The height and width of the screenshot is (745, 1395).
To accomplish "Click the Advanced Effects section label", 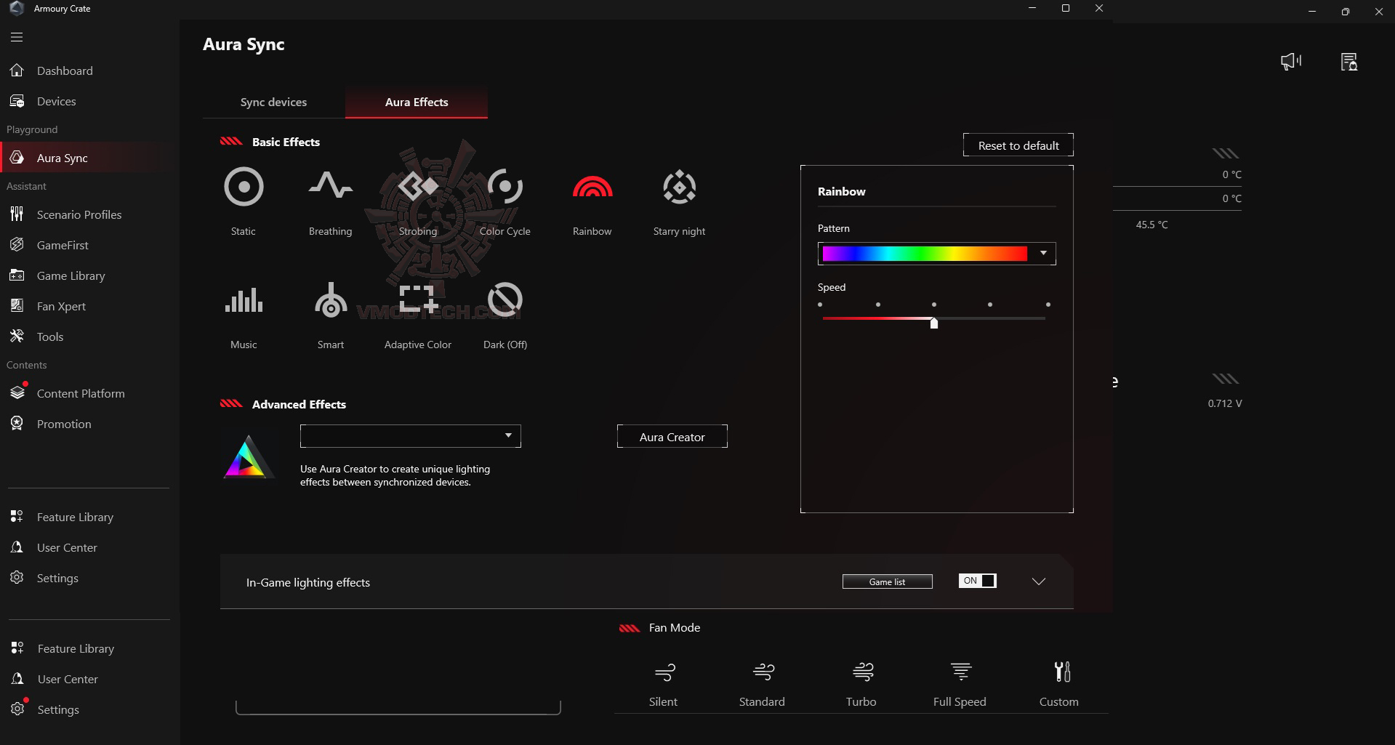I will click(x=299, y=404).
